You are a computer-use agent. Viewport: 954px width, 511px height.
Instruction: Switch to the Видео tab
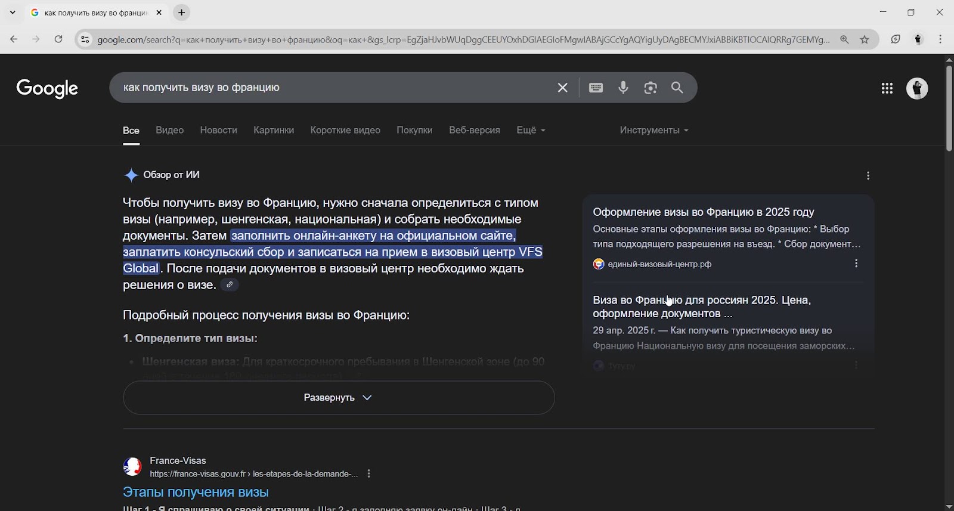pyautogui.click(x=169, y=130)
